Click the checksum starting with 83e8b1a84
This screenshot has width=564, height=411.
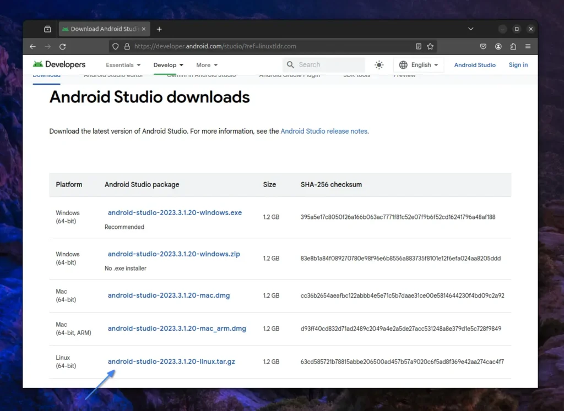click(401, 258)
